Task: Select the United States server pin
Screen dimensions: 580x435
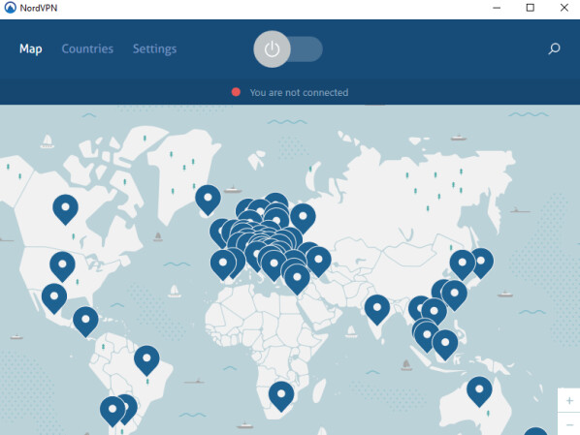Action: [62, 266]
